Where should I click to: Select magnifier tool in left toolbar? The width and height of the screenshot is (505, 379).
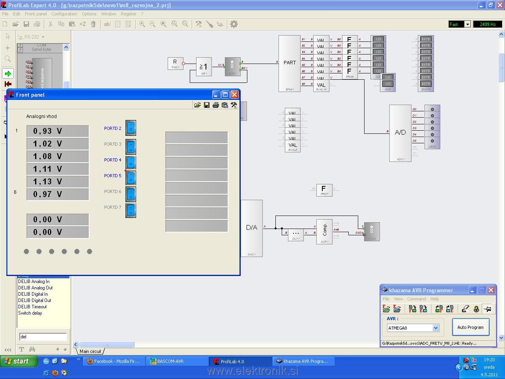point(8,59)
